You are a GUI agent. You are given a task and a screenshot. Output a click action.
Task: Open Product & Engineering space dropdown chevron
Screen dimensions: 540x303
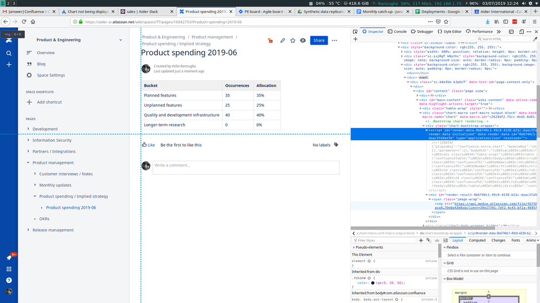coord(121,40)
